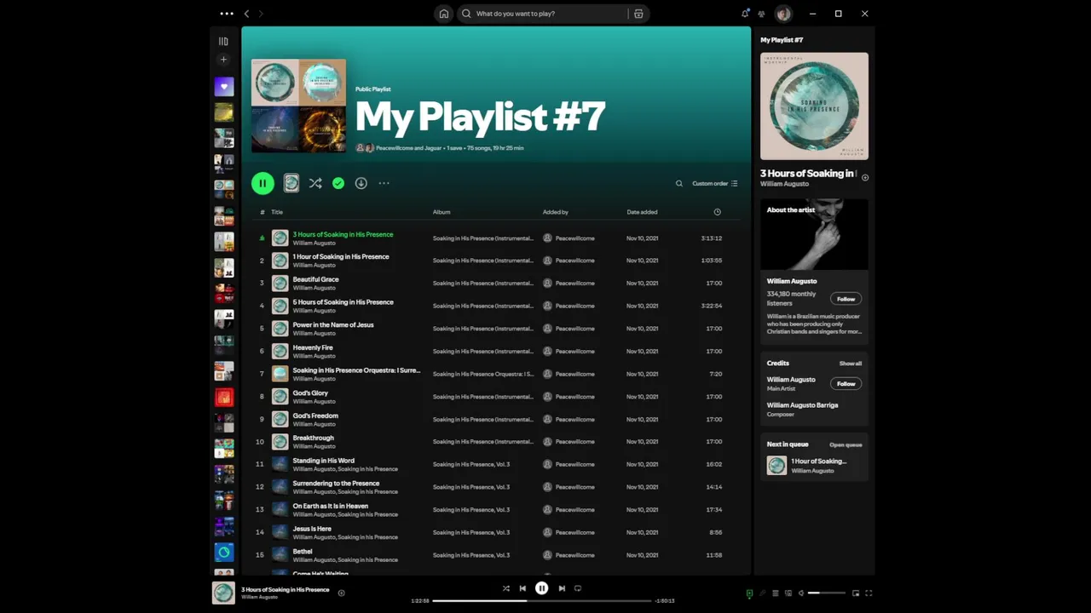Click the Soaking in His Presence album art
1091x613 pixels.
[x=814, y=106]
